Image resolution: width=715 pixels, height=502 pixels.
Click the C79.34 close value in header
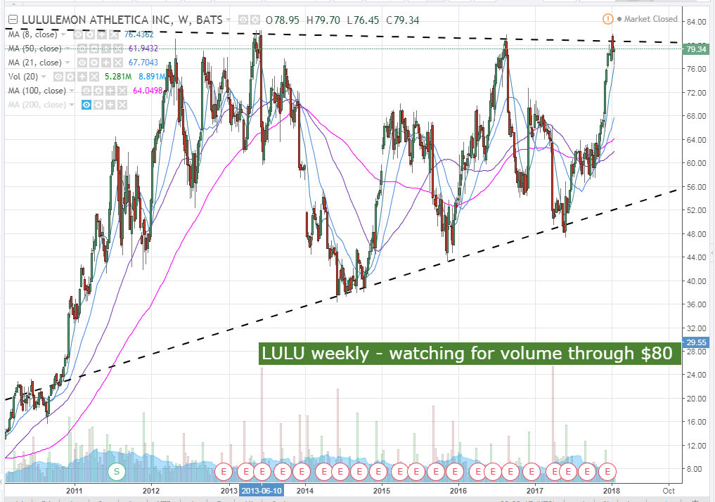pyautogui.click(x=403, y=20)
